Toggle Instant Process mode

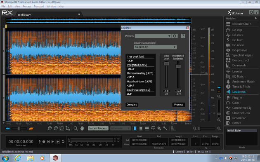click(x=98, y=128)
